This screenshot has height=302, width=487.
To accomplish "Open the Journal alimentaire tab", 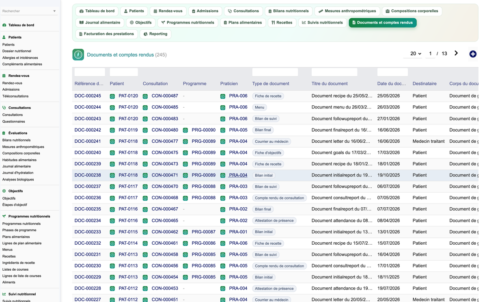I will click(100, 23).
